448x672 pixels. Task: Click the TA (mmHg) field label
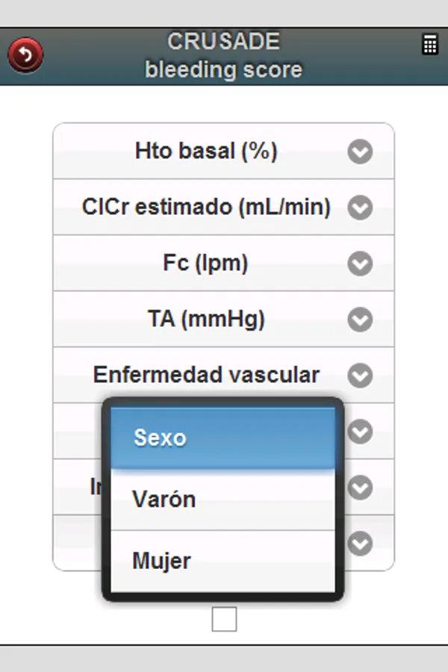point(206,320)
